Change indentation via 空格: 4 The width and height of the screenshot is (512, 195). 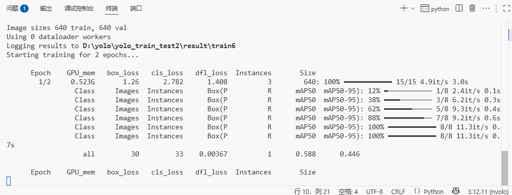pos(348,191)
